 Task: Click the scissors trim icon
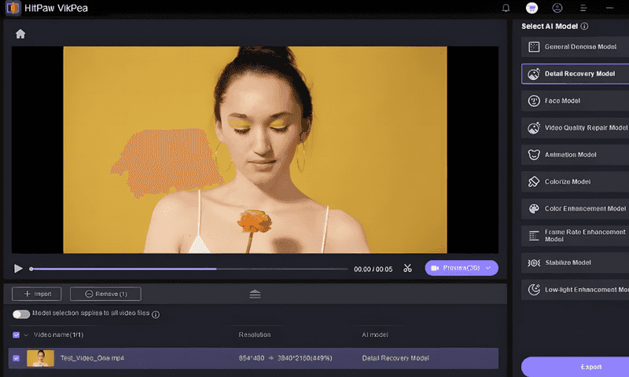tap(407, 268)
